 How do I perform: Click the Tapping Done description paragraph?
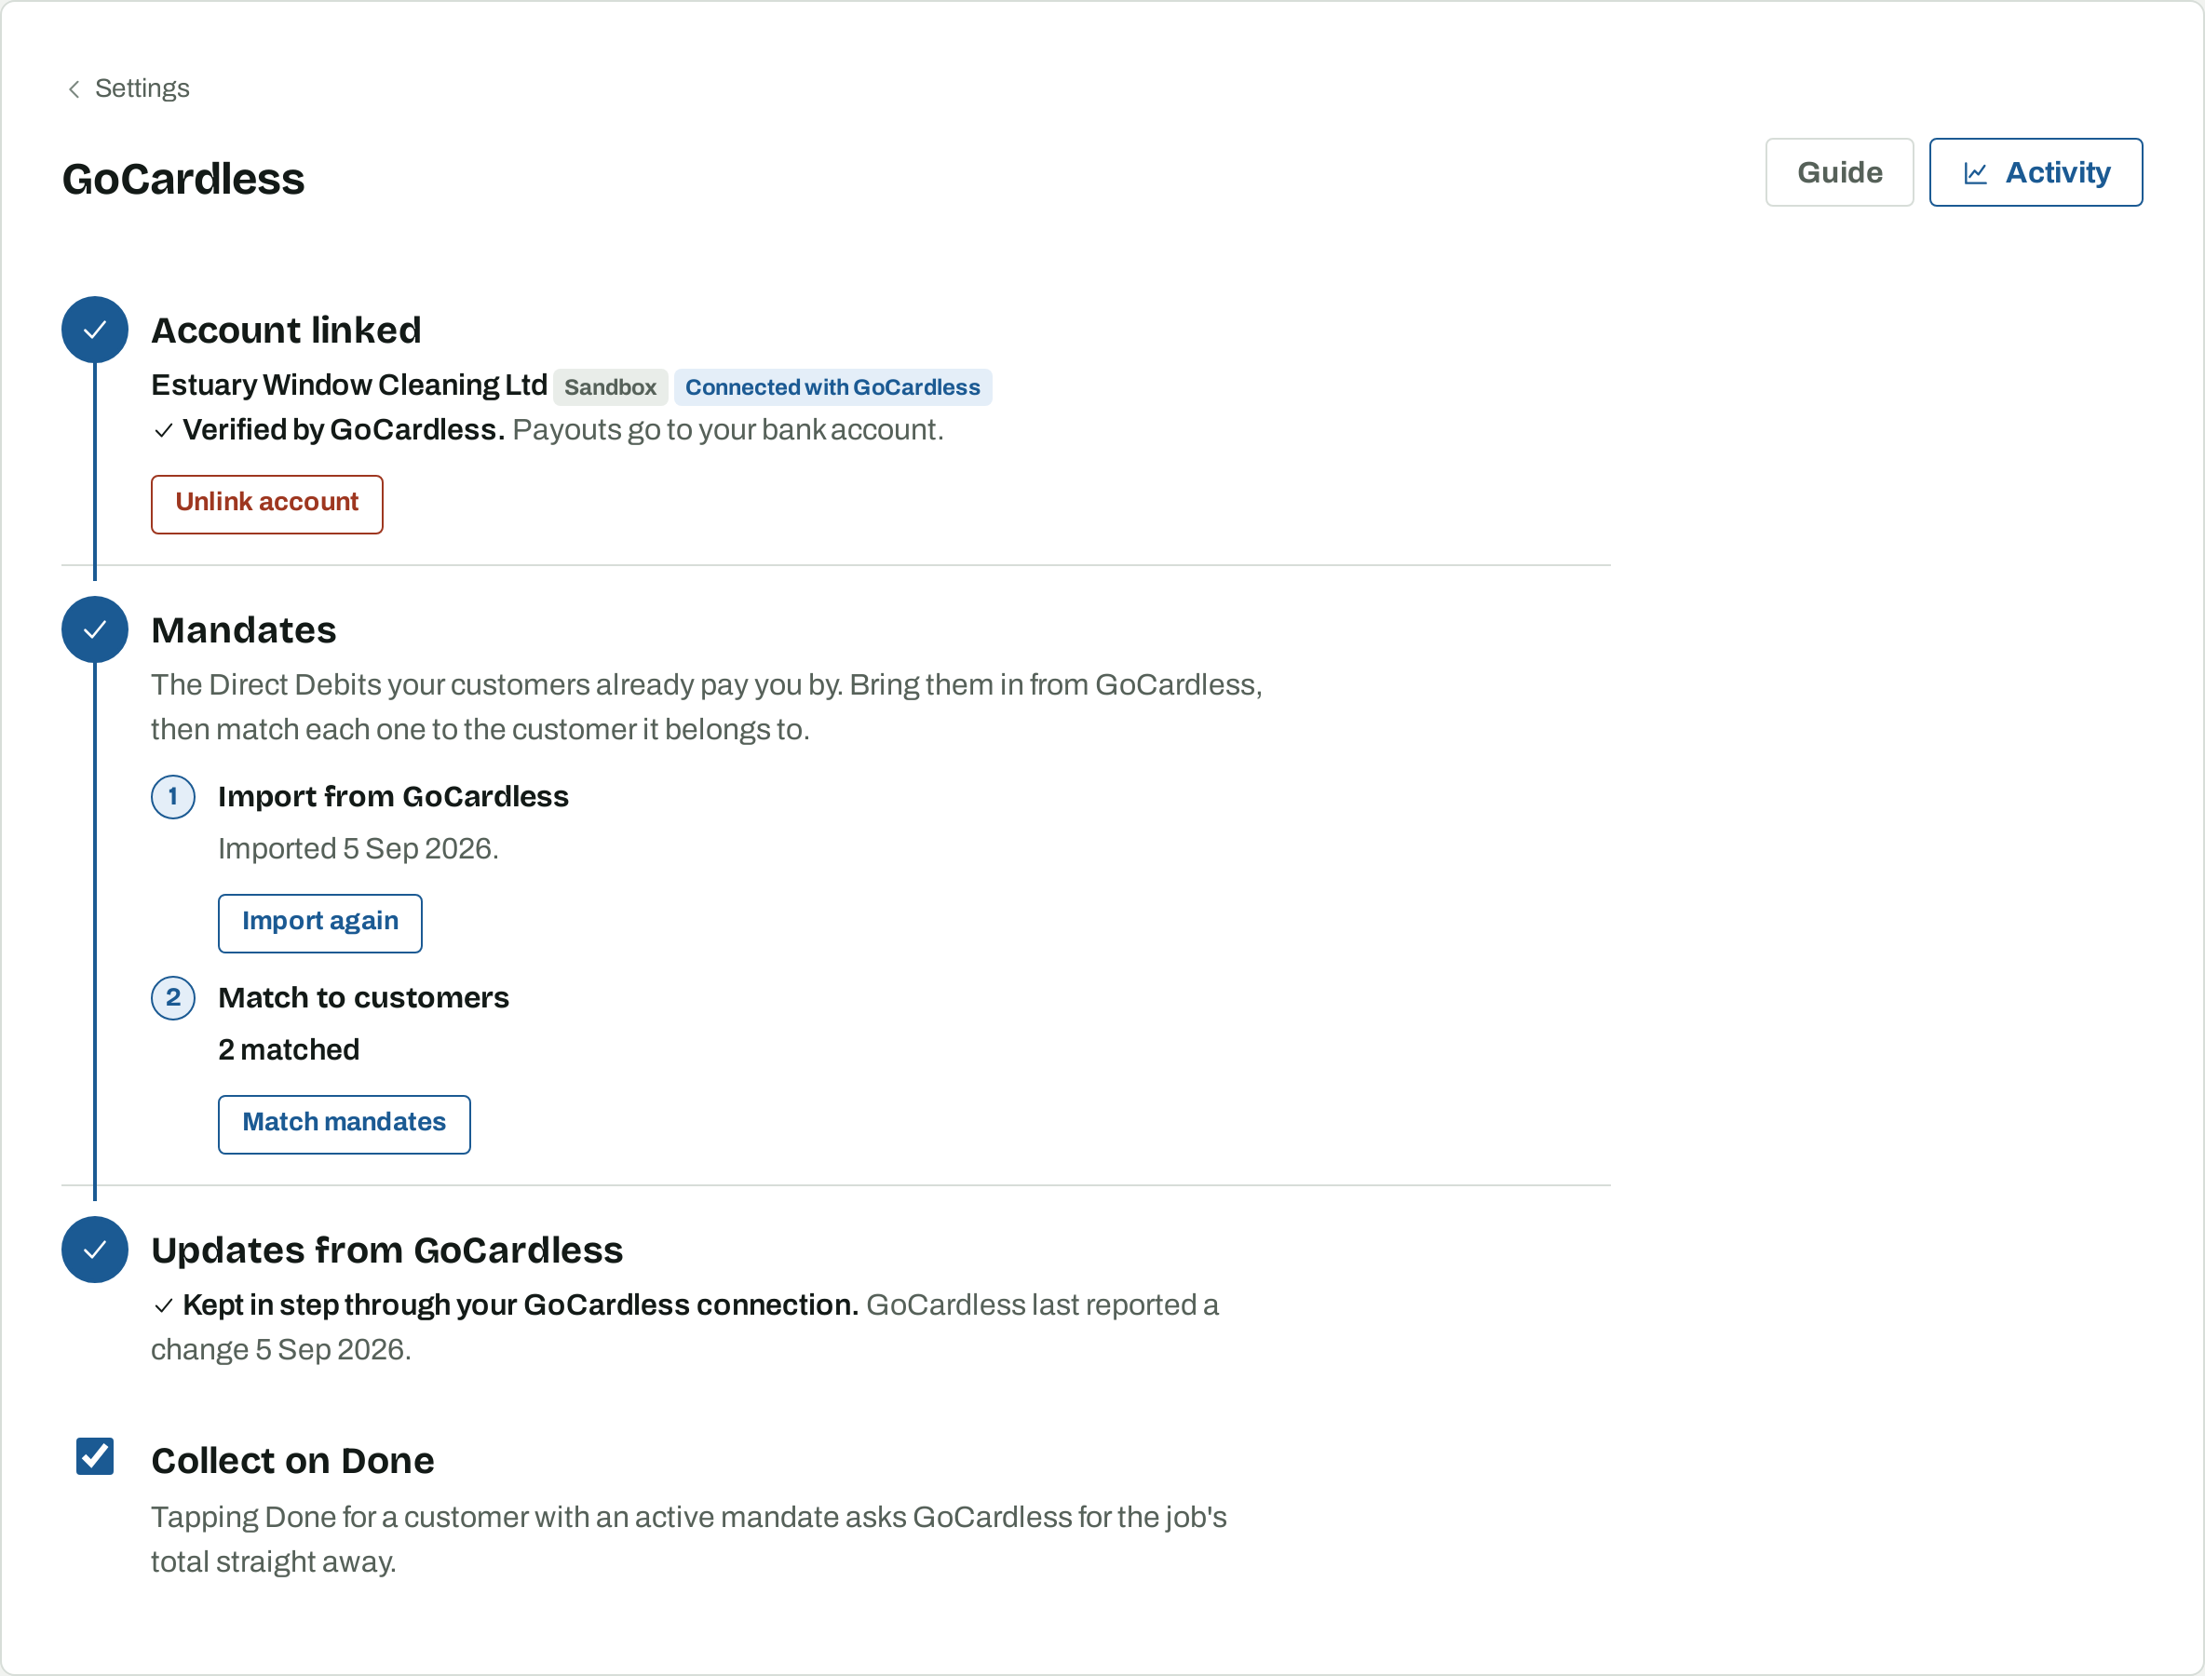point(688,1539)
